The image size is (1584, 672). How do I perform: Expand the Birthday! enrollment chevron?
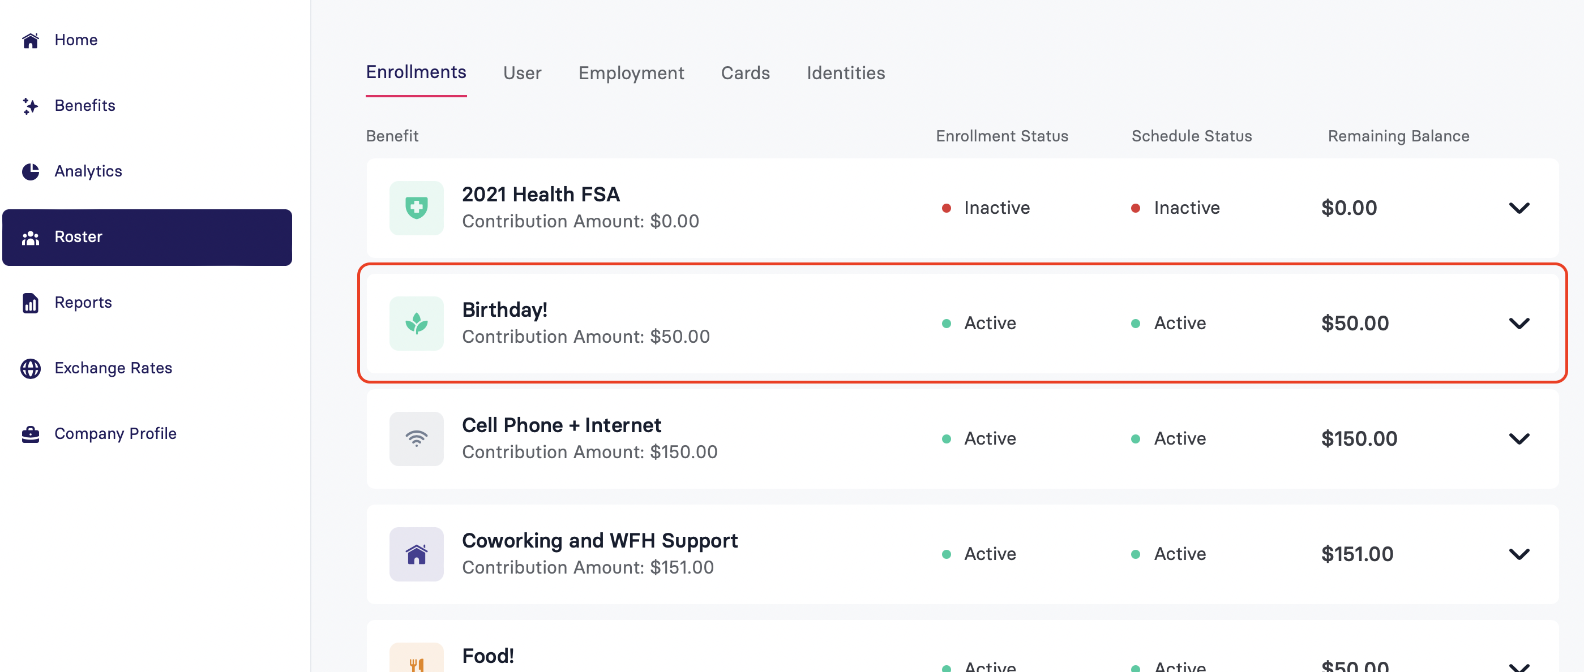1519,324
